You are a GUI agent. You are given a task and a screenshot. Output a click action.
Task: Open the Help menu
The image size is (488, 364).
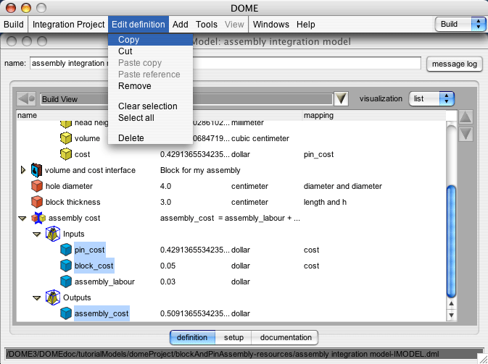click(x=305, y=24)
